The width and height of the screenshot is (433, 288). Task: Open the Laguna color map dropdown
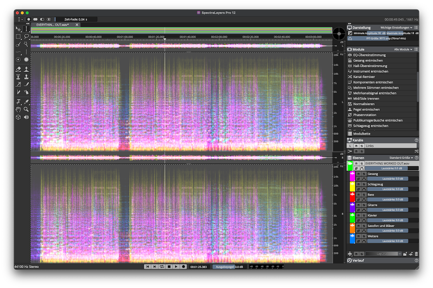pos(383,254)
